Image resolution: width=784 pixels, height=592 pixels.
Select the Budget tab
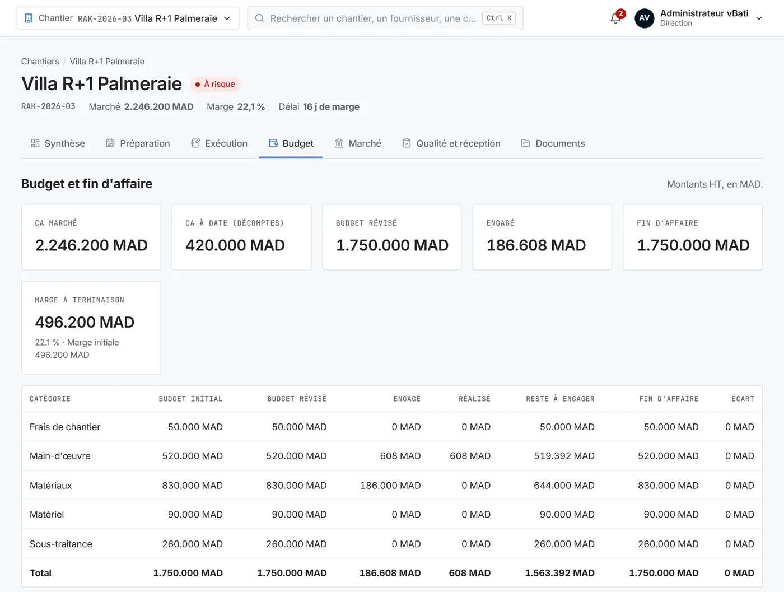[x=291, y=143]
